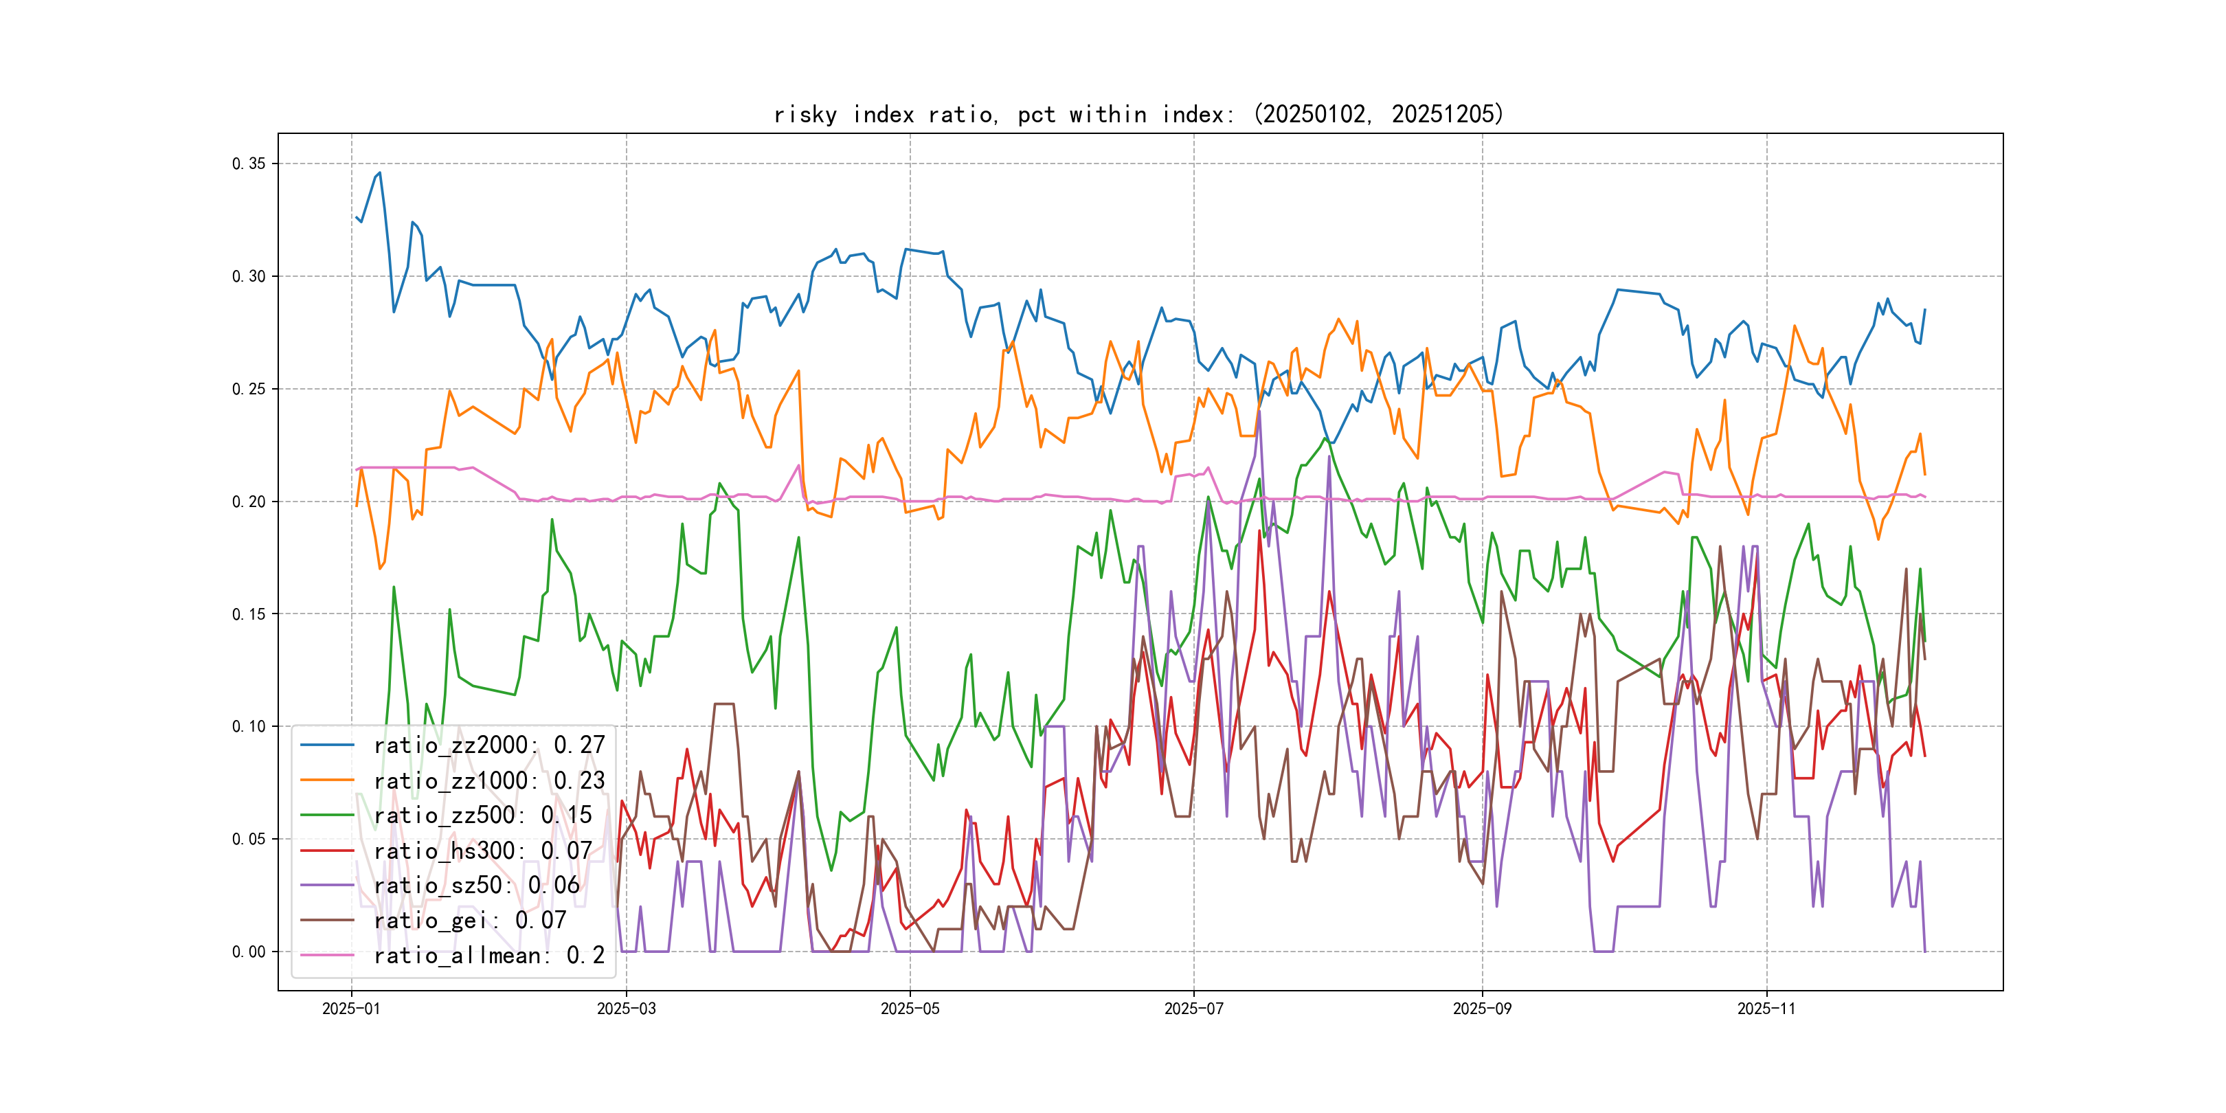Select the 'ratio_zz1000: 0.23' legend label

(x=489, y=780)
